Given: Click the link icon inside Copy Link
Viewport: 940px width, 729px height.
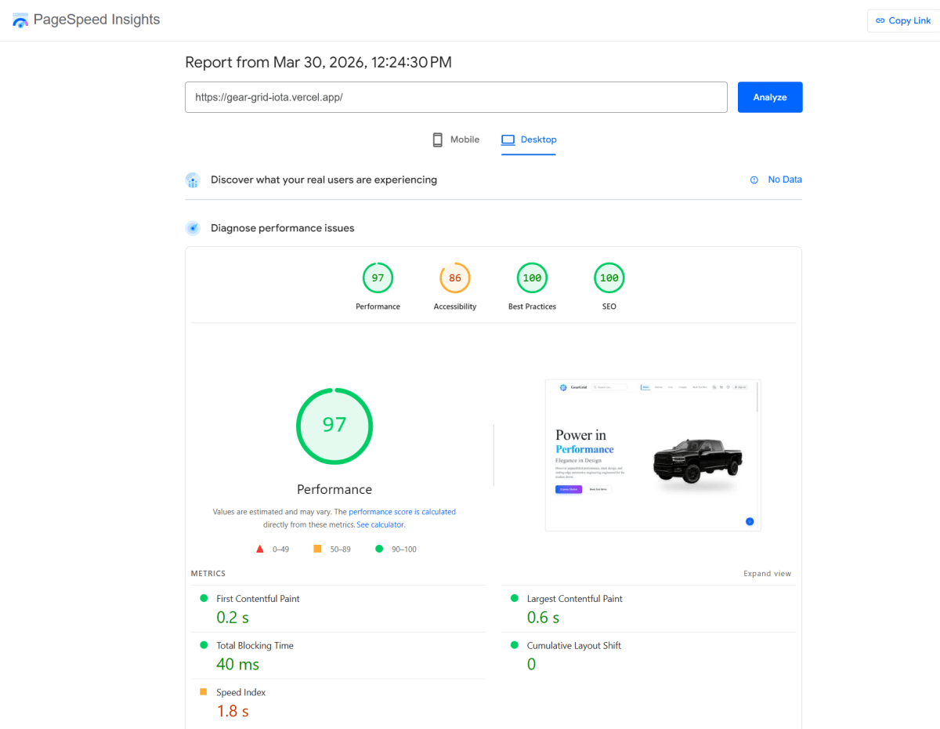Looking at the screenshot, I should [880, 20].
